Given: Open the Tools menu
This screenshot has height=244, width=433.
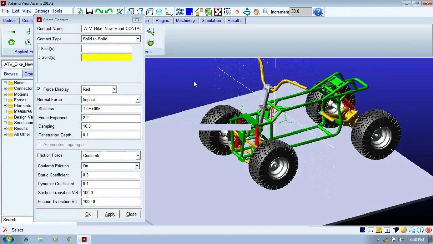Looking at the screenshot, I should [57, 11].
